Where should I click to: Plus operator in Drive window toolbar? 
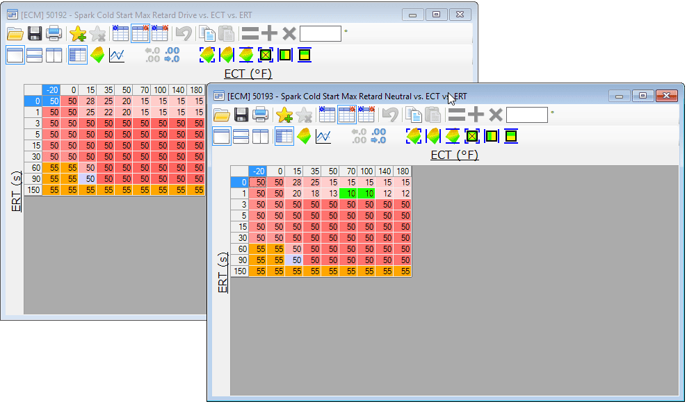click(270, 33)
